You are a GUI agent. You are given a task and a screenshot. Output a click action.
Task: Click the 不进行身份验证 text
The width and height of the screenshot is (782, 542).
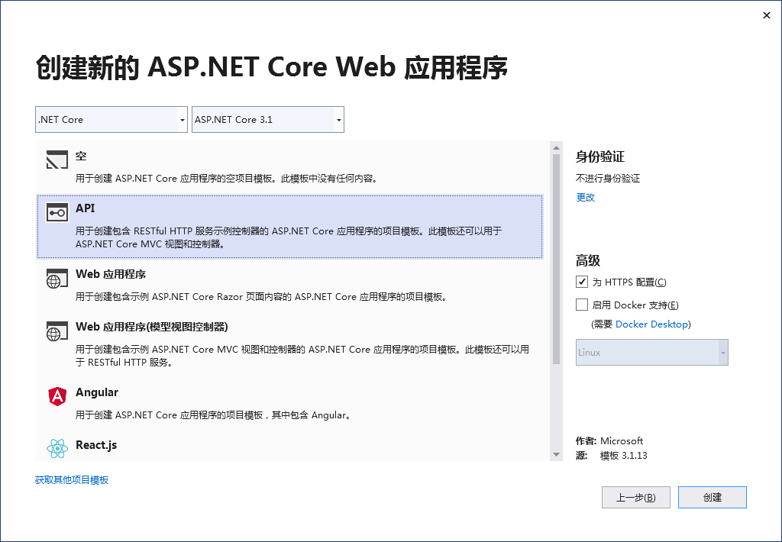coord(608,179)
